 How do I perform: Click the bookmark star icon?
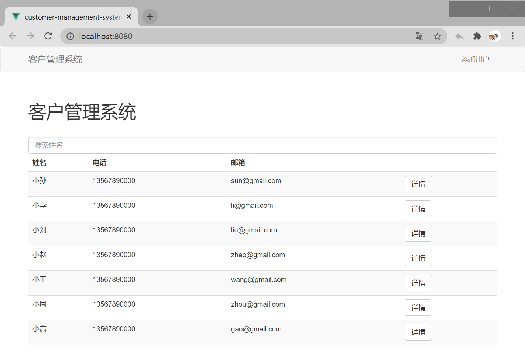point(437,36)
